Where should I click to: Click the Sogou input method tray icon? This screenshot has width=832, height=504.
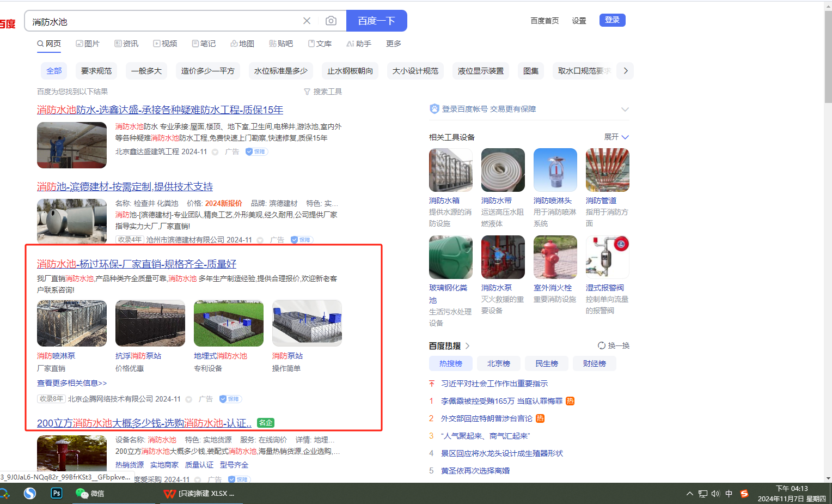744,494
